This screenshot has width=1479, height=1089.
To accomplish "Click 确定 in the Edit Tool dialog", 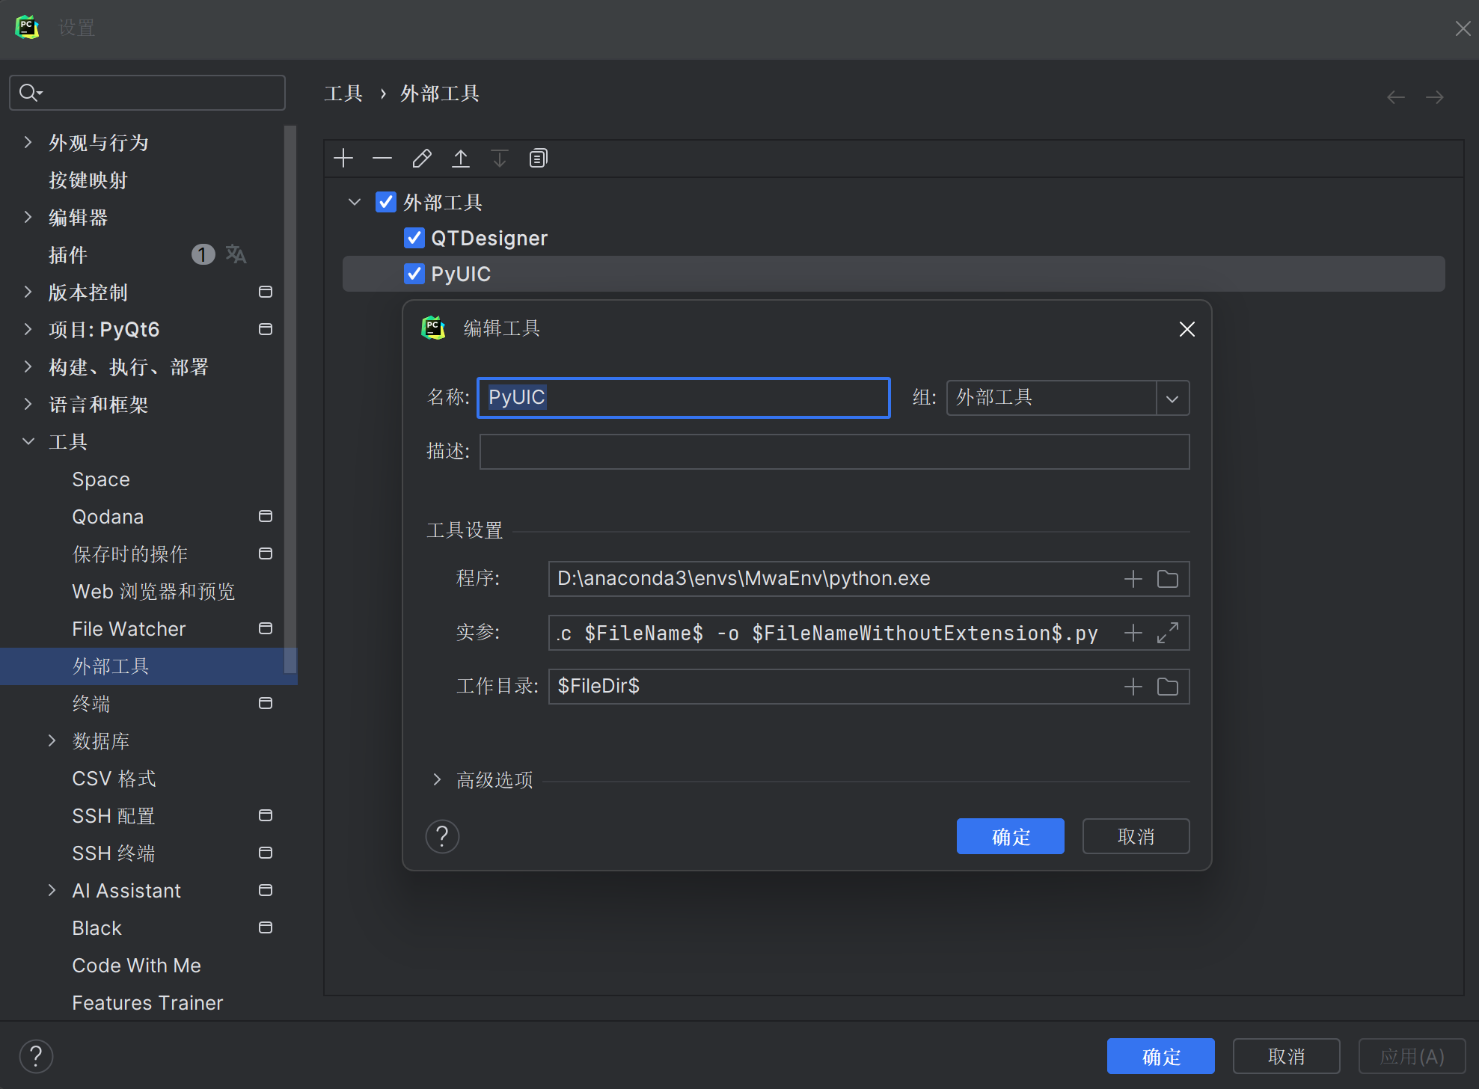I will point(1010,836).
